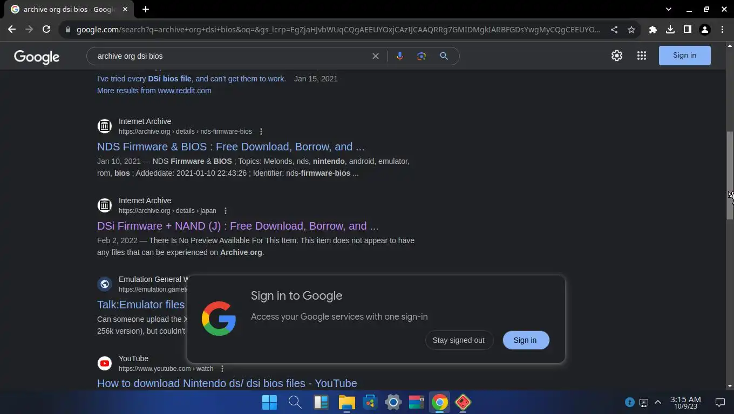Close the archive org dsi bios tab
This screenshot has width=734, height=414.
click(126, 9)
